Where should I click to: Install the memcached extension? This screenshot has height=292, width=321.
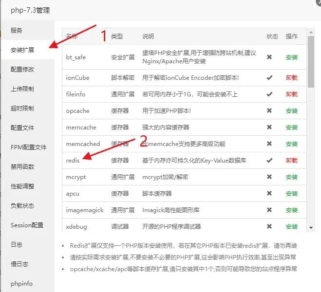click(x=291, y=144)
